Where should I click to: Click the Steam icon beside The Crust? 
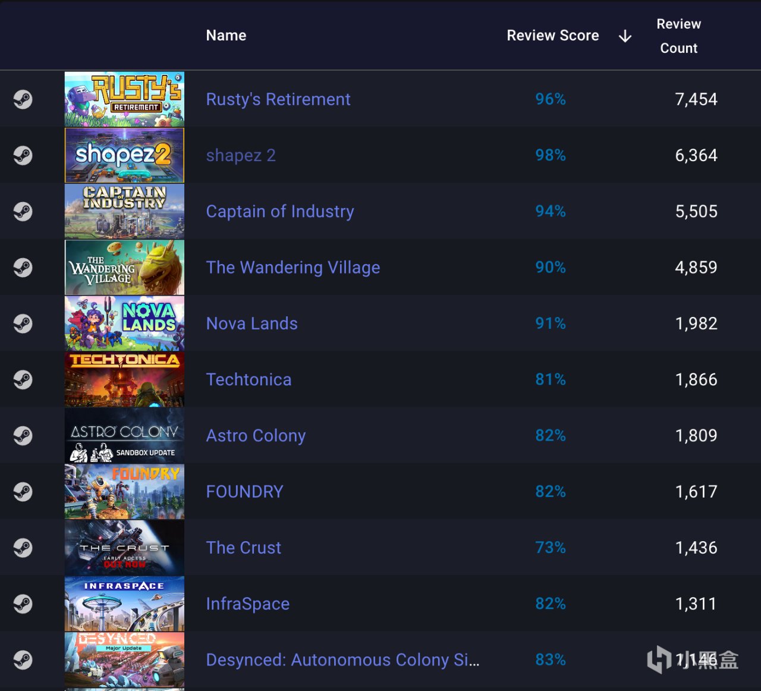[23, 548]
